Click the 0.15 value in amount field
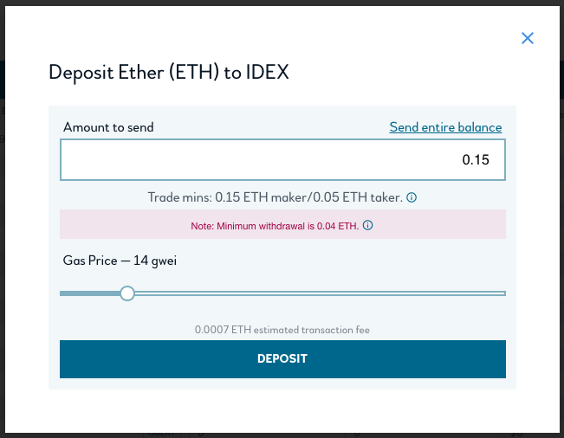564x438 pixels. [476, 160]
